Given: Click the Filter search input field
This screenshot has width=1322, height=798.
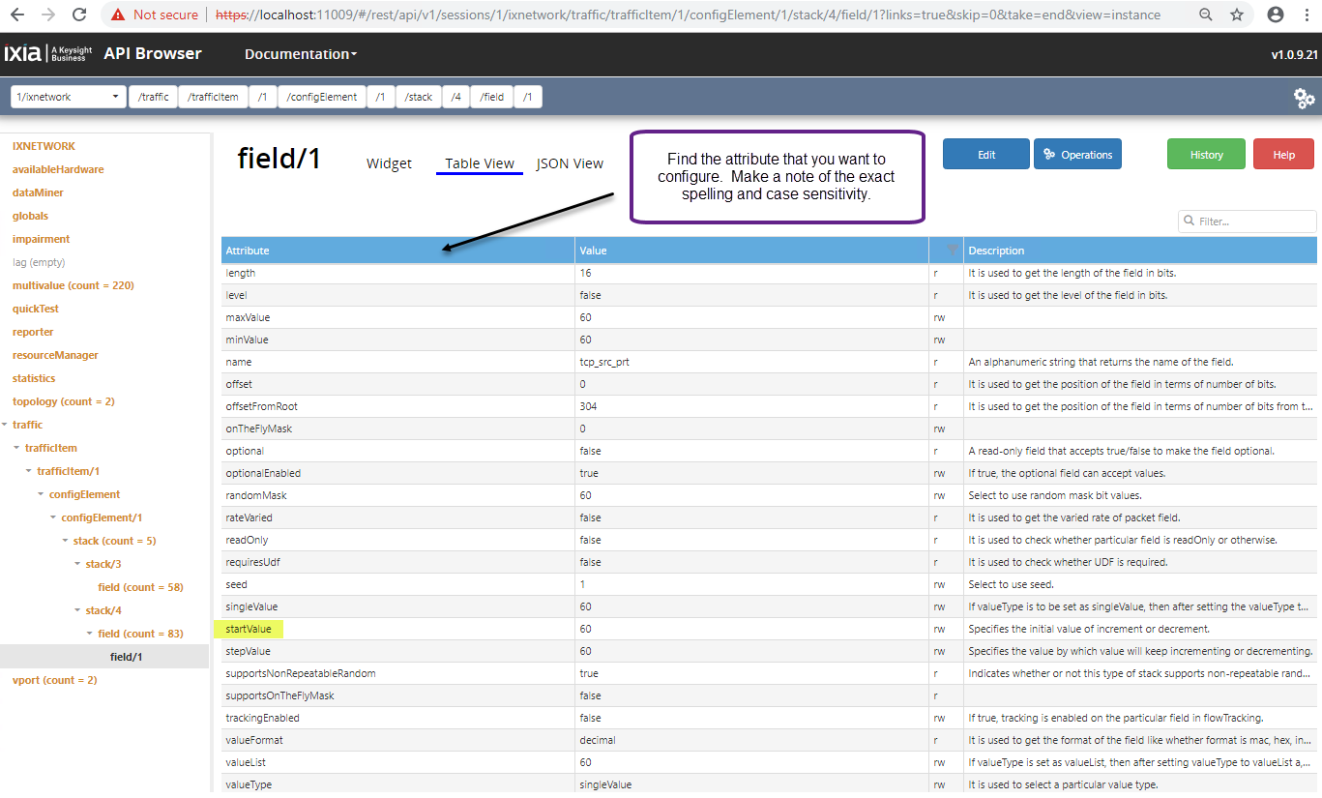Looking at the screenshot, I should [1253, 222].
